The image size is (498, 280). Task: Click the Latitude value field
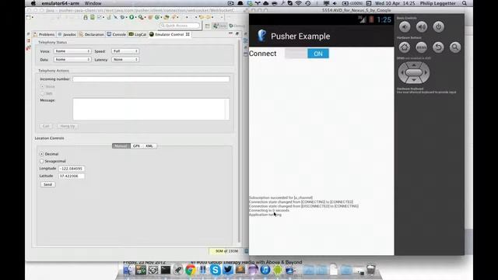pos(72,176)
